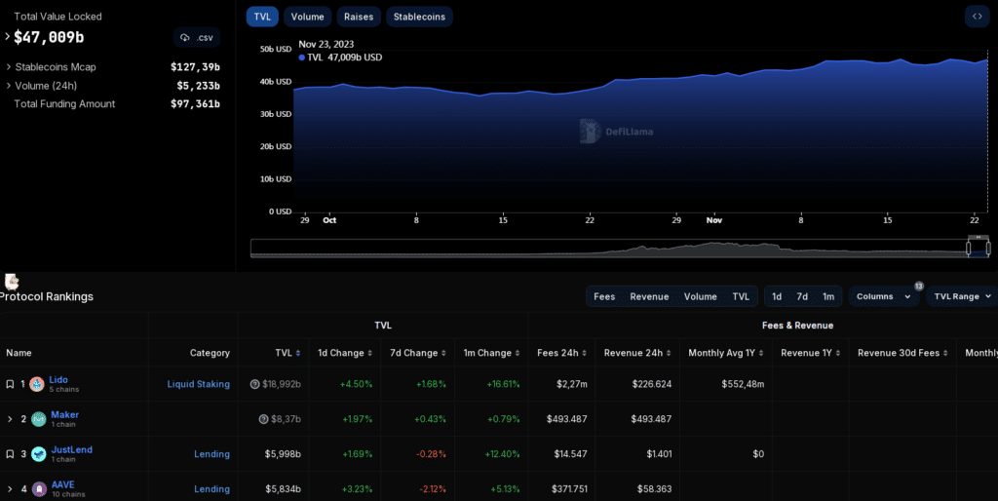Open the embed code icon above chart
Image resolution: width=998 pixels, height=501 pixels.
977,17
